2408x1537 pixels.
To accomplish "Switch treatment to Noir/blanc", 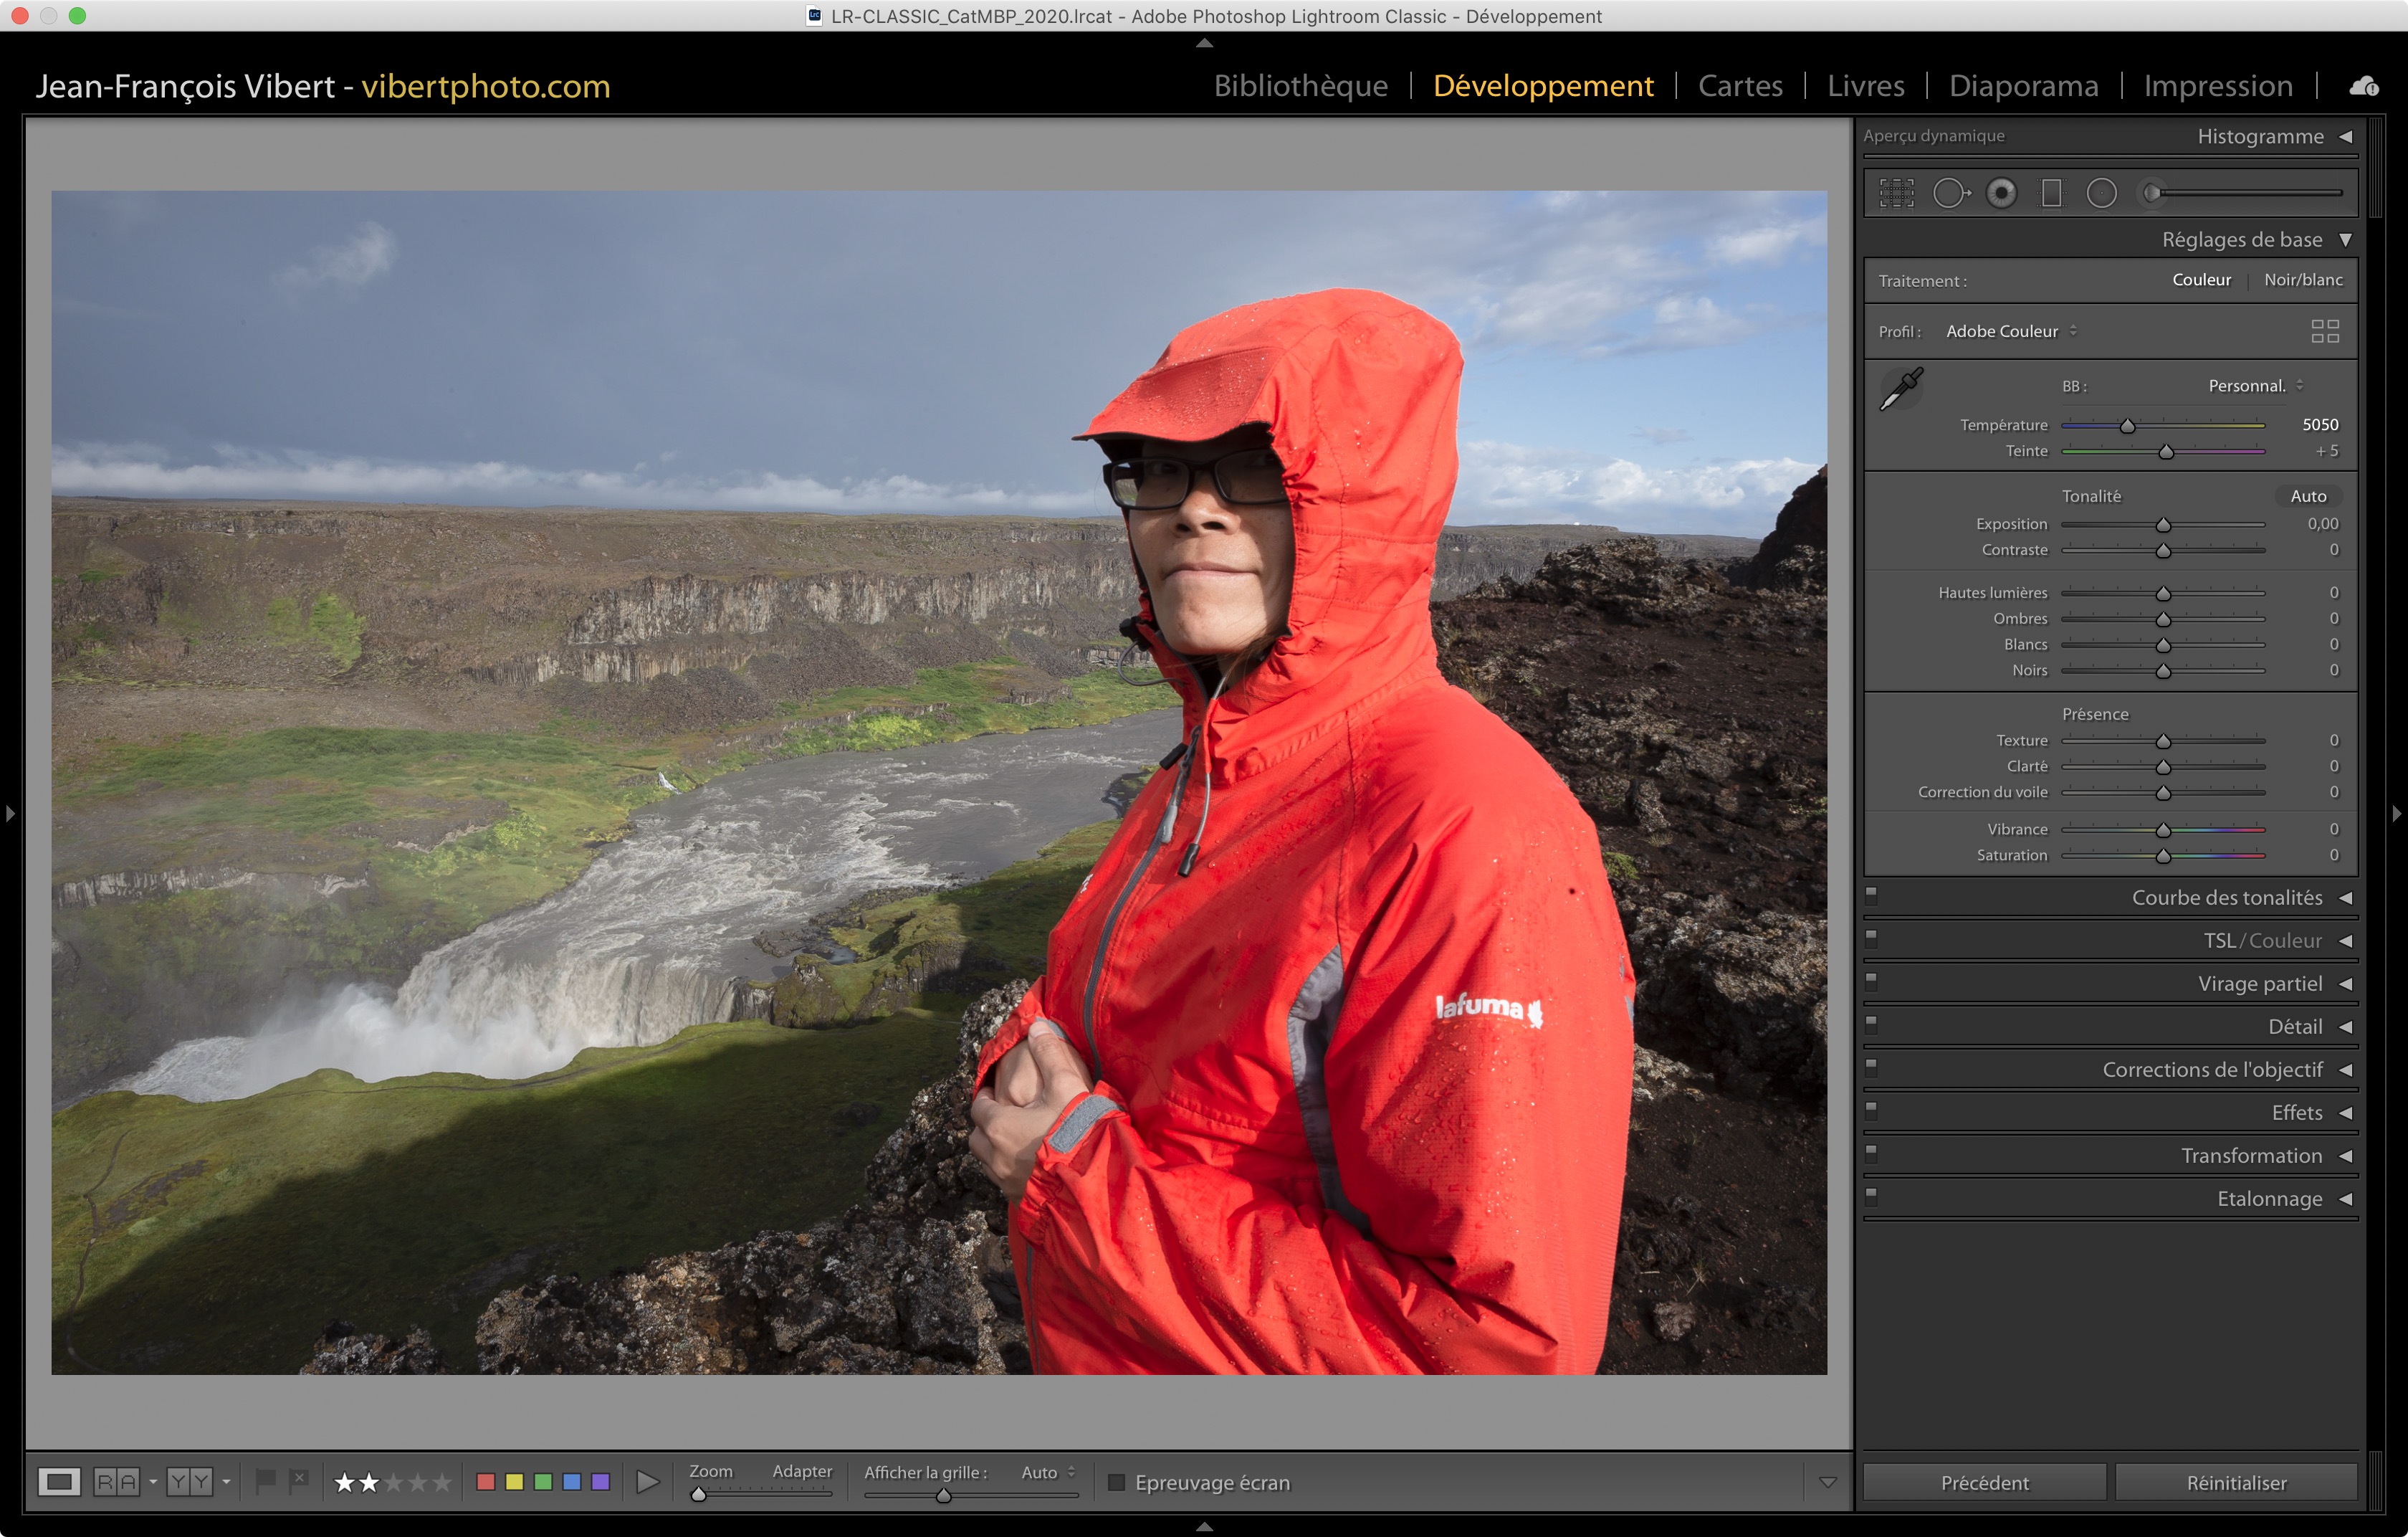I will (x=2302, y=280).
